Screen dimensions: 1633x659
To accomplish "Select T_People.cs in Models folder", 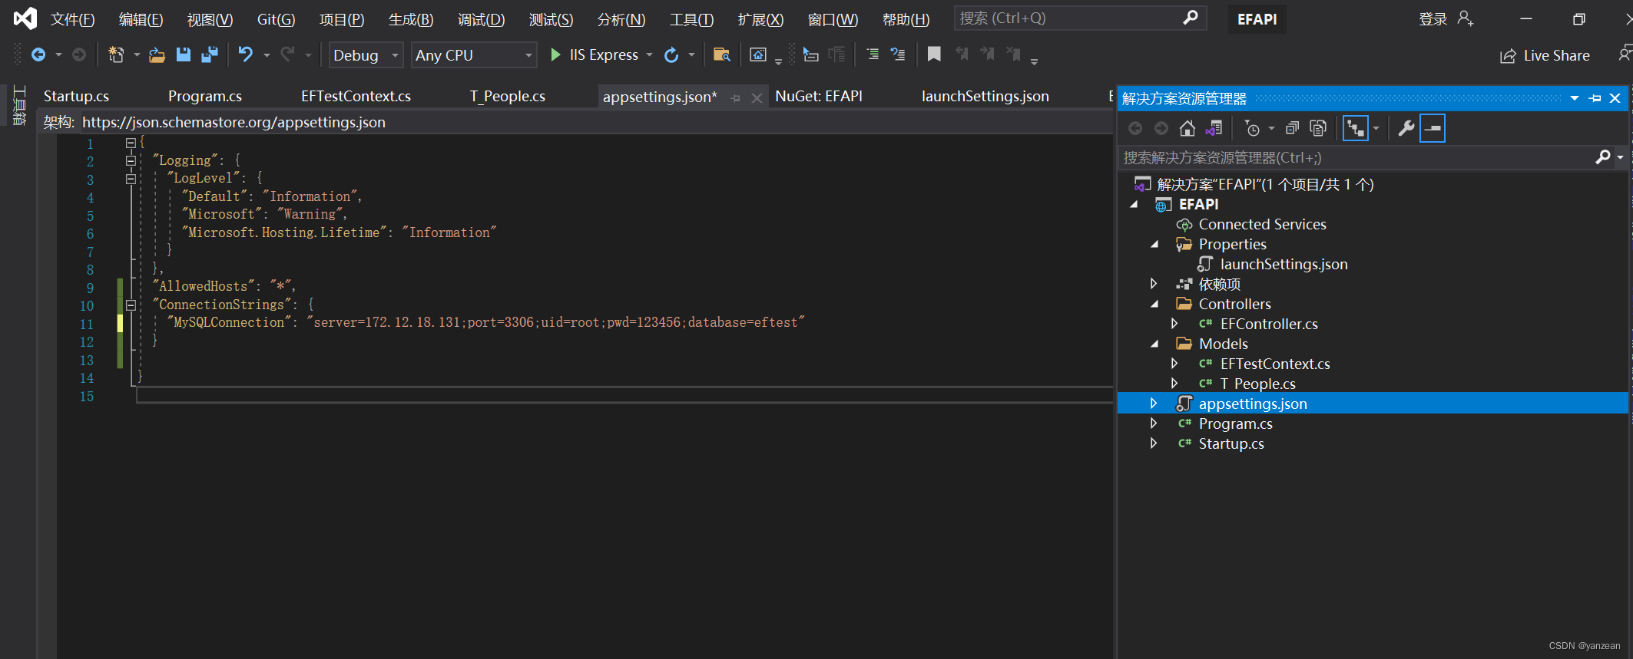I will click(x=1257, y=384).
